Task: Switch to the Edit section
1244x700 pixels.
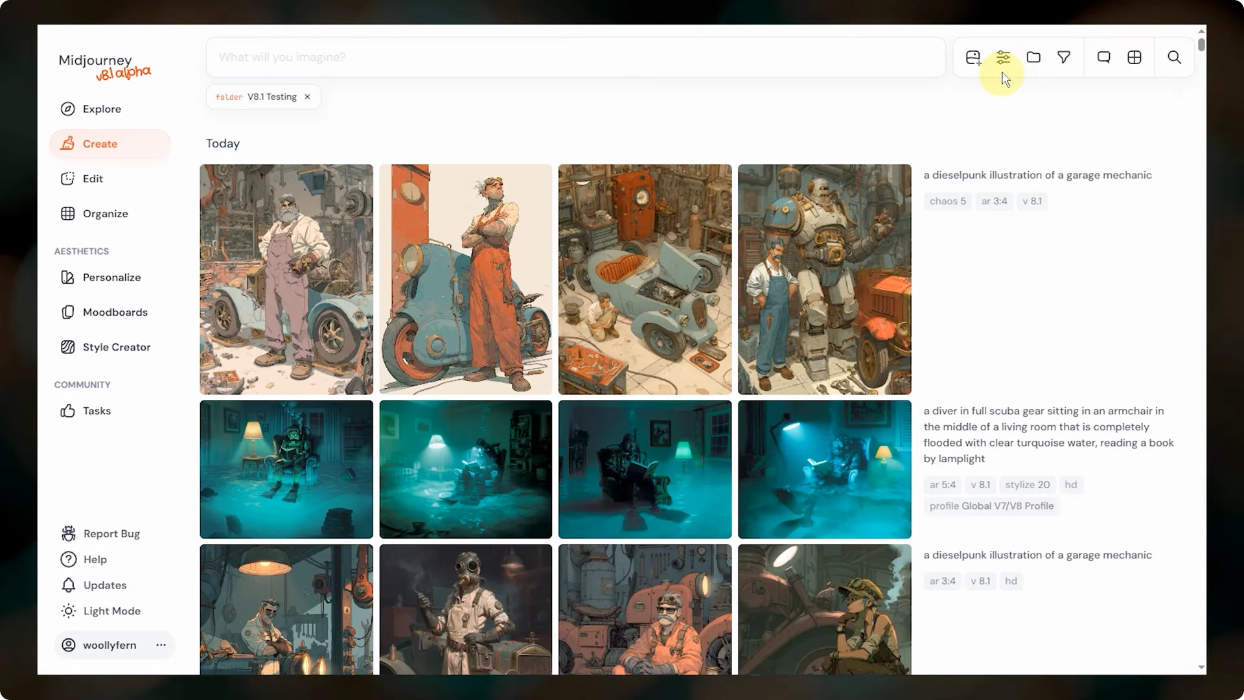Action: point(93,178)
